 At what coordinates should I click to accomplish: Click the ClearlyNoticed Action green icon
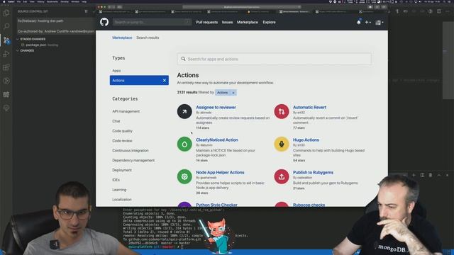pyautogui.click(x=184, y=144)
